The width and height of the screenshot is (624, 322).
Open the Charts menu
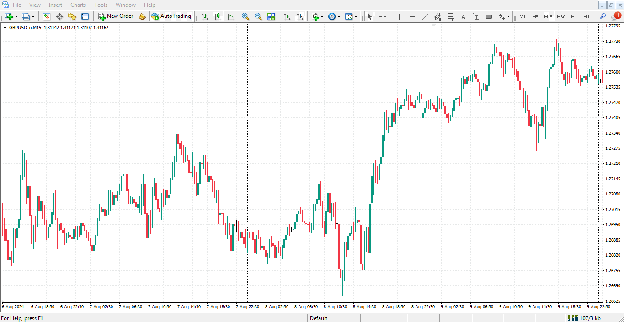point(78,5)
